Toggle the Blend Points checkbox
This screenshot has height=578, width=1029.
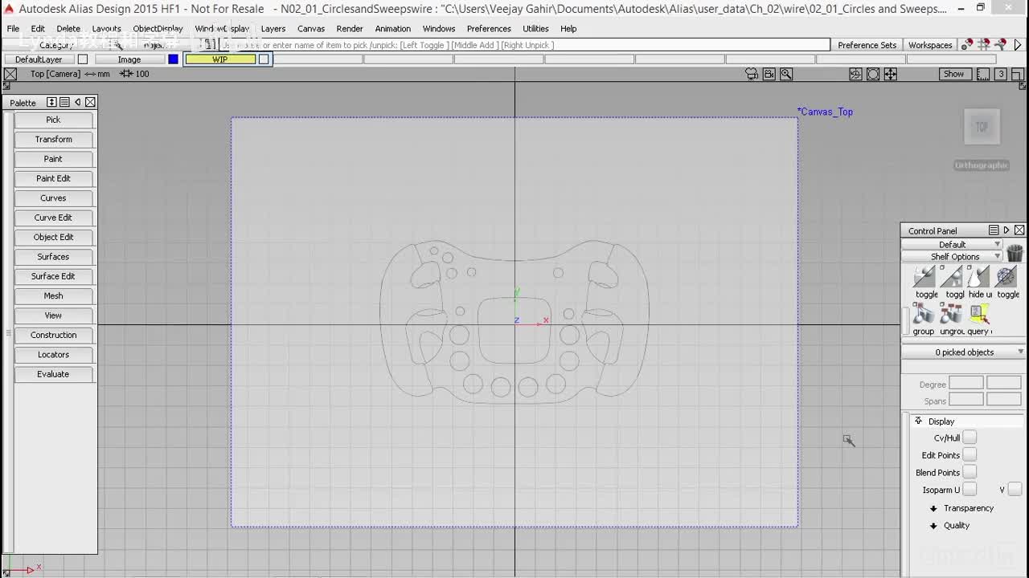pos(970,472)
